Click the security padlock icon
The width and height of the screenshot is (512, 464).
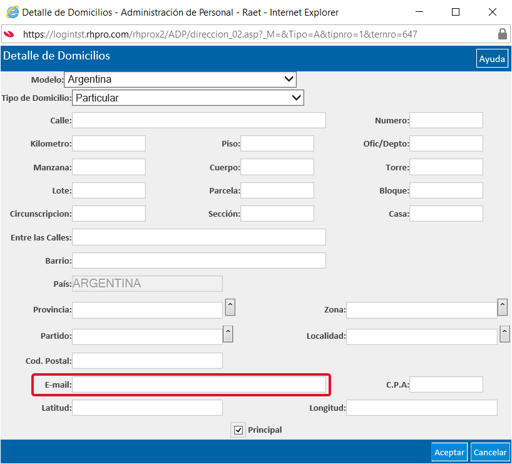[x=502, y=34]
